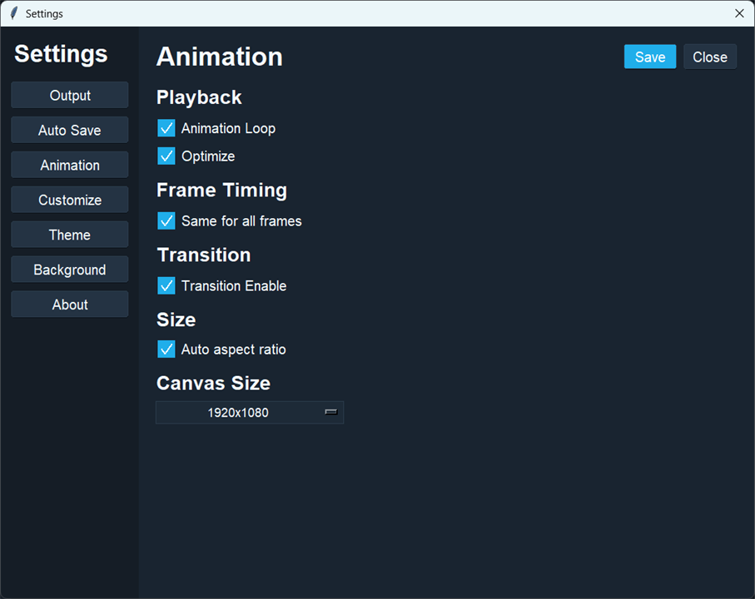Click the Playback section heading
The width and height of the screenshot is (755, 599).
tap(199, 97)
